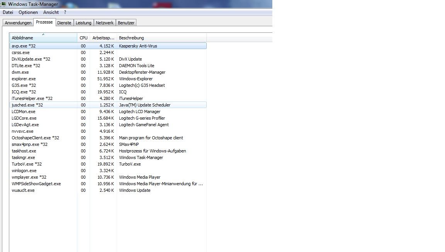Select the DTLite.exe *32 process
This screenshot has width=445, height=252.
pos(108,66)
